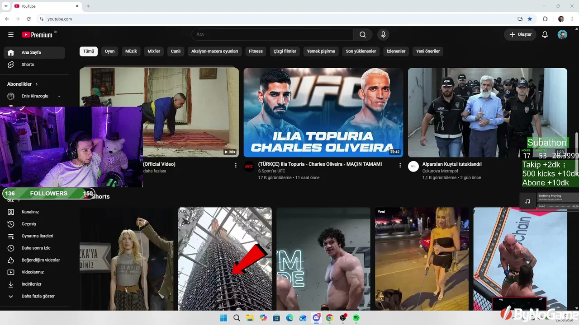The width and height of the screenshot is (579, 325).
Task: Open the Chrome three-dot menu
Action: click(x=572, y=19)
